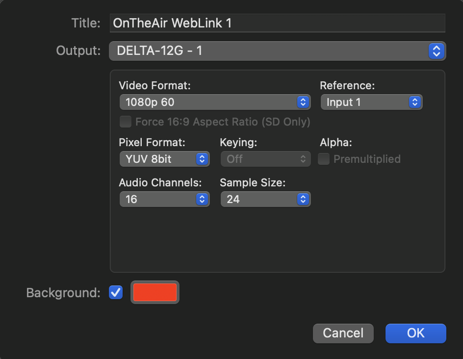Open the red Background color well
Screen dimensions: 463x359
tap(155, 292)
